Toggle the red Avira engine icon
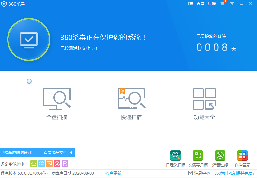Image resolution: width=257 pixels, height=178 pixels. tap(57, 164)
